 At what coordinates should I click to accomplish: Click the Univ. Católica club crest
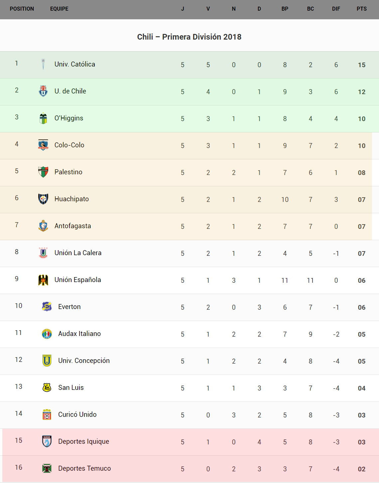point(43,64)
